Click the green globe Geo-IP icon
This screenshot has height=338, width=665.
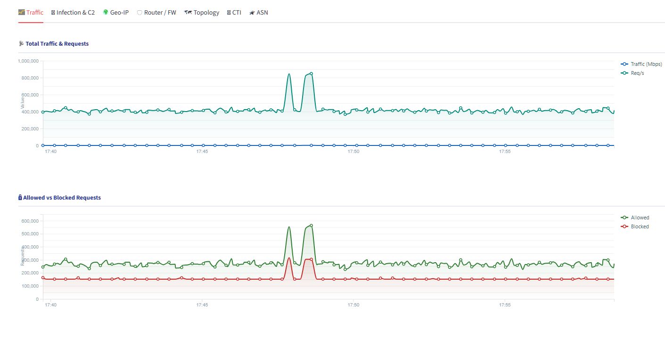(x=106, y=12)
